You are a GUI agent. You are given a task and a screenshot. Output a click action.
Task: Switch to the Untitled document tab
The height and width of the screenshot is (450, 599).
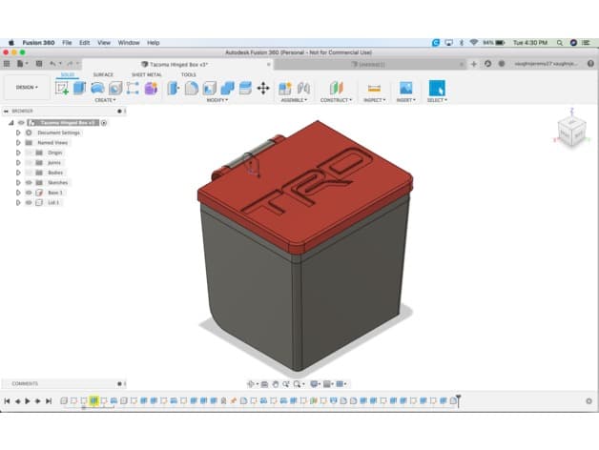(368, 64)
